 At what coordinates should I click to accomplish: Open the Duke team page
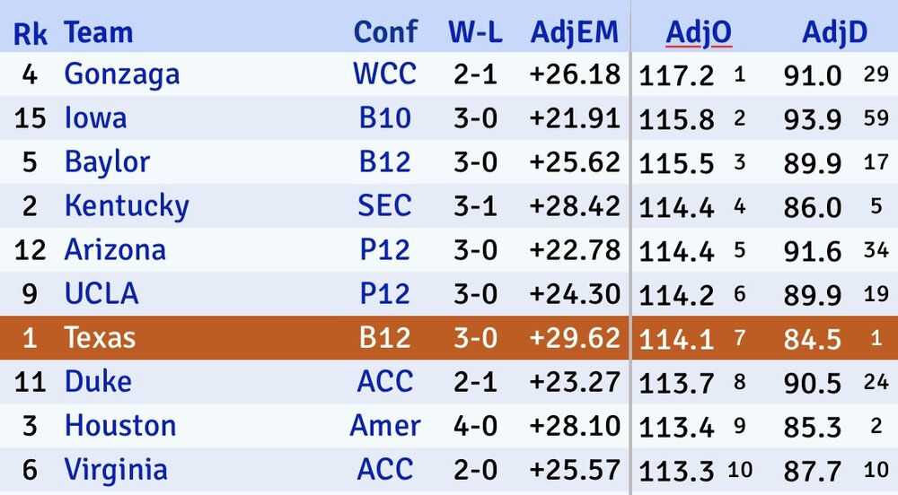coord(98,381)
